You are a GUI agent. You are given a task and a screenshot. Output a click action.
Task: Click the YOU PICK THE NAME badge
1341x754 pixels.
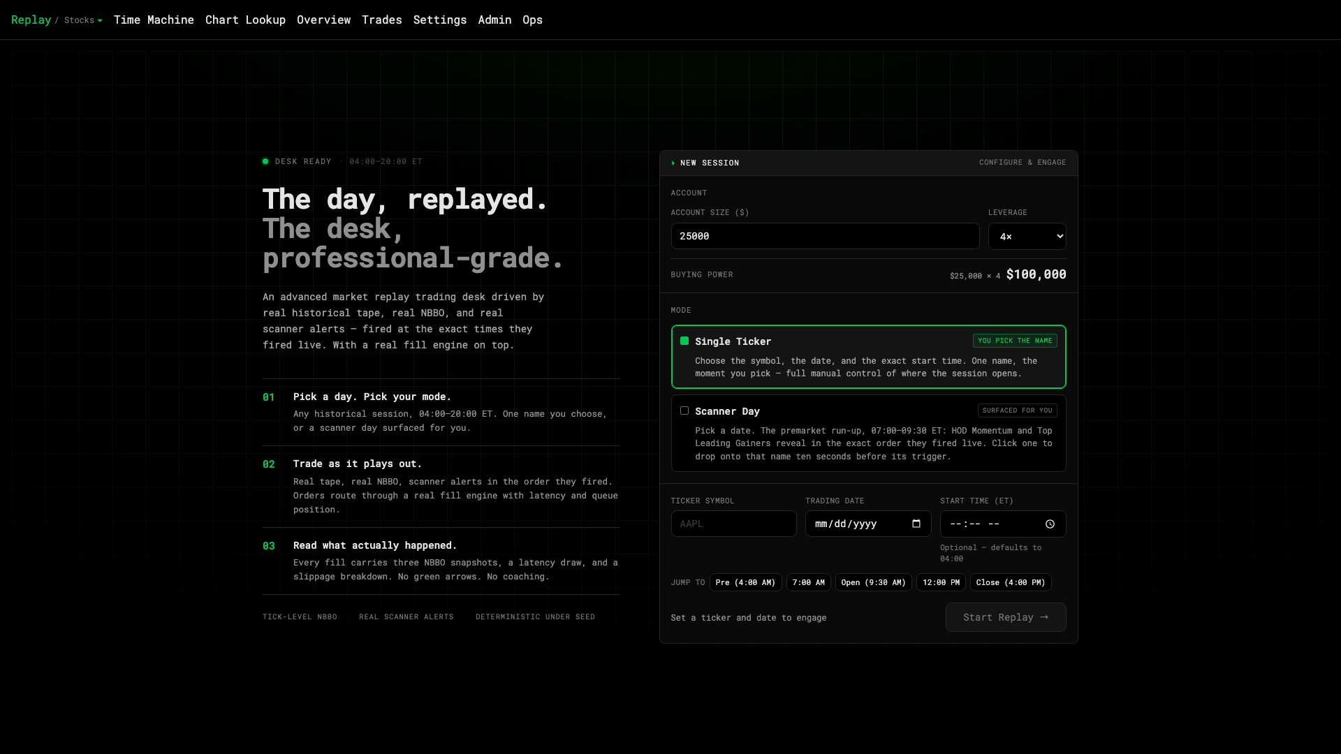(x=1015, y=341)
